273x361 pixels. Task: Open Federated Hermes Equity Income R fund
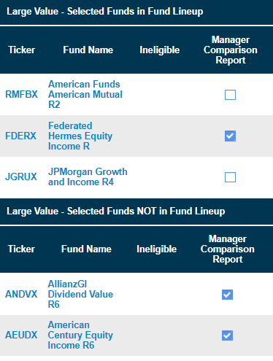click(80, 136)
